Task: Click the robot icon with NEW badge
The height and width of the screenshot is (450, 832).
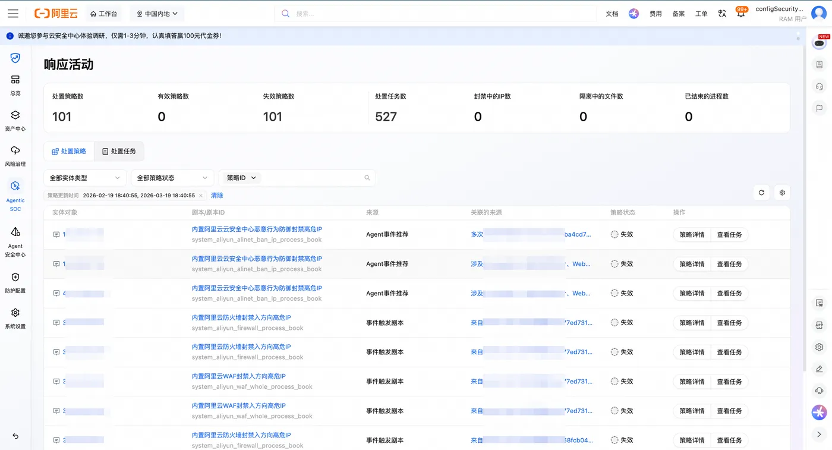Action: point(820,42)
